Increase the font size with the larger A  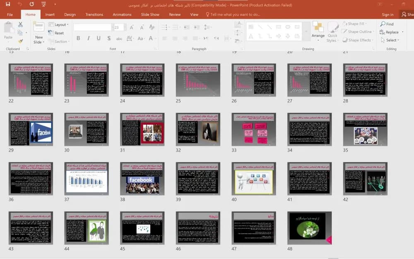pos(132,27)
